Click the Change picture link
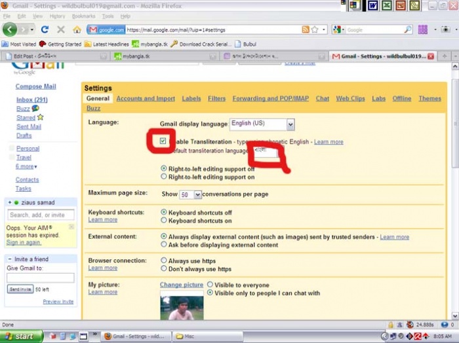This screenshot has width=459, height=343. click(x=182, y=285)
